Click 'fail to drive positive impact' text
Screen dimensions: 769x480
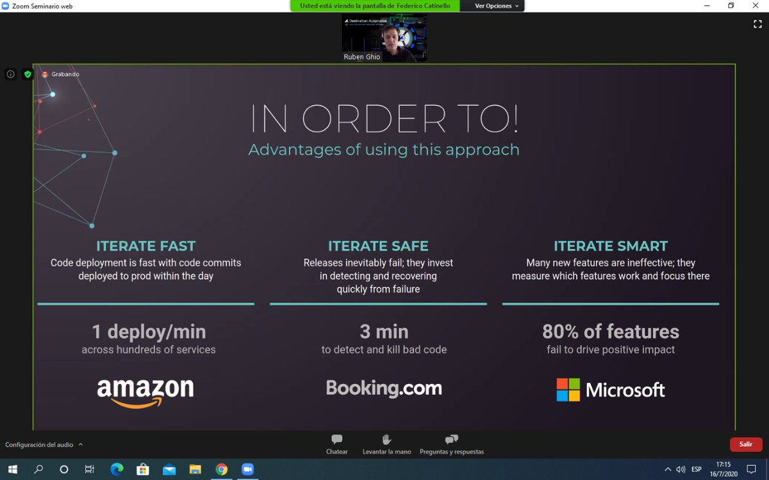611,350
